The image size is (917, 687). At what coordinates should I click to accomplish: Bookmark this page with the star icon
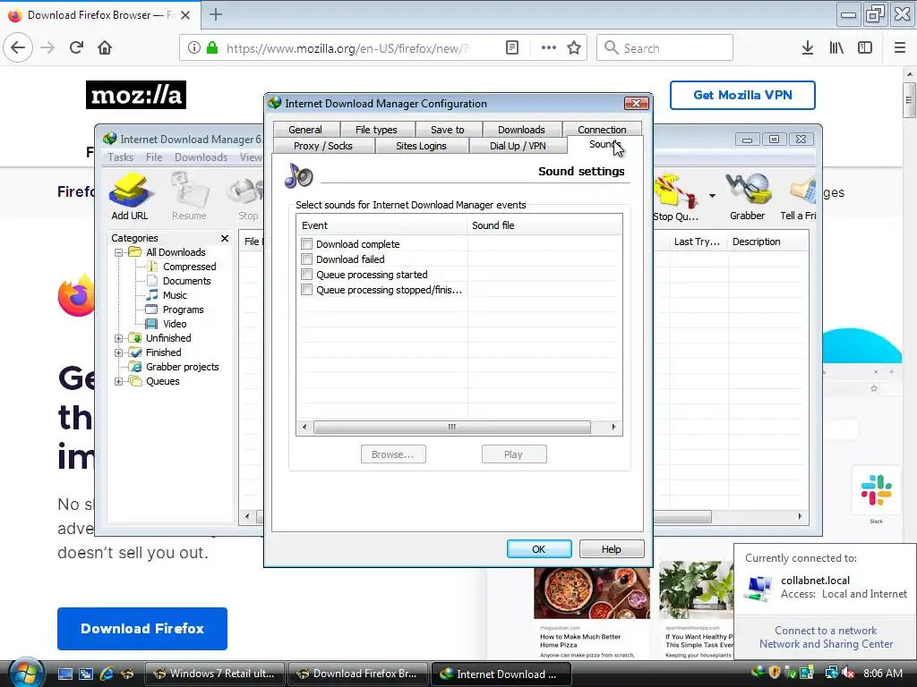574,48
